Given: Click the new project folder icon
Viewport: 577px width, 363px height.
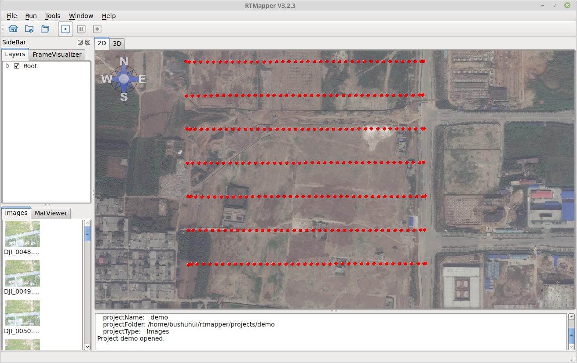Looking at the screenshot, I should pos(29,29).
